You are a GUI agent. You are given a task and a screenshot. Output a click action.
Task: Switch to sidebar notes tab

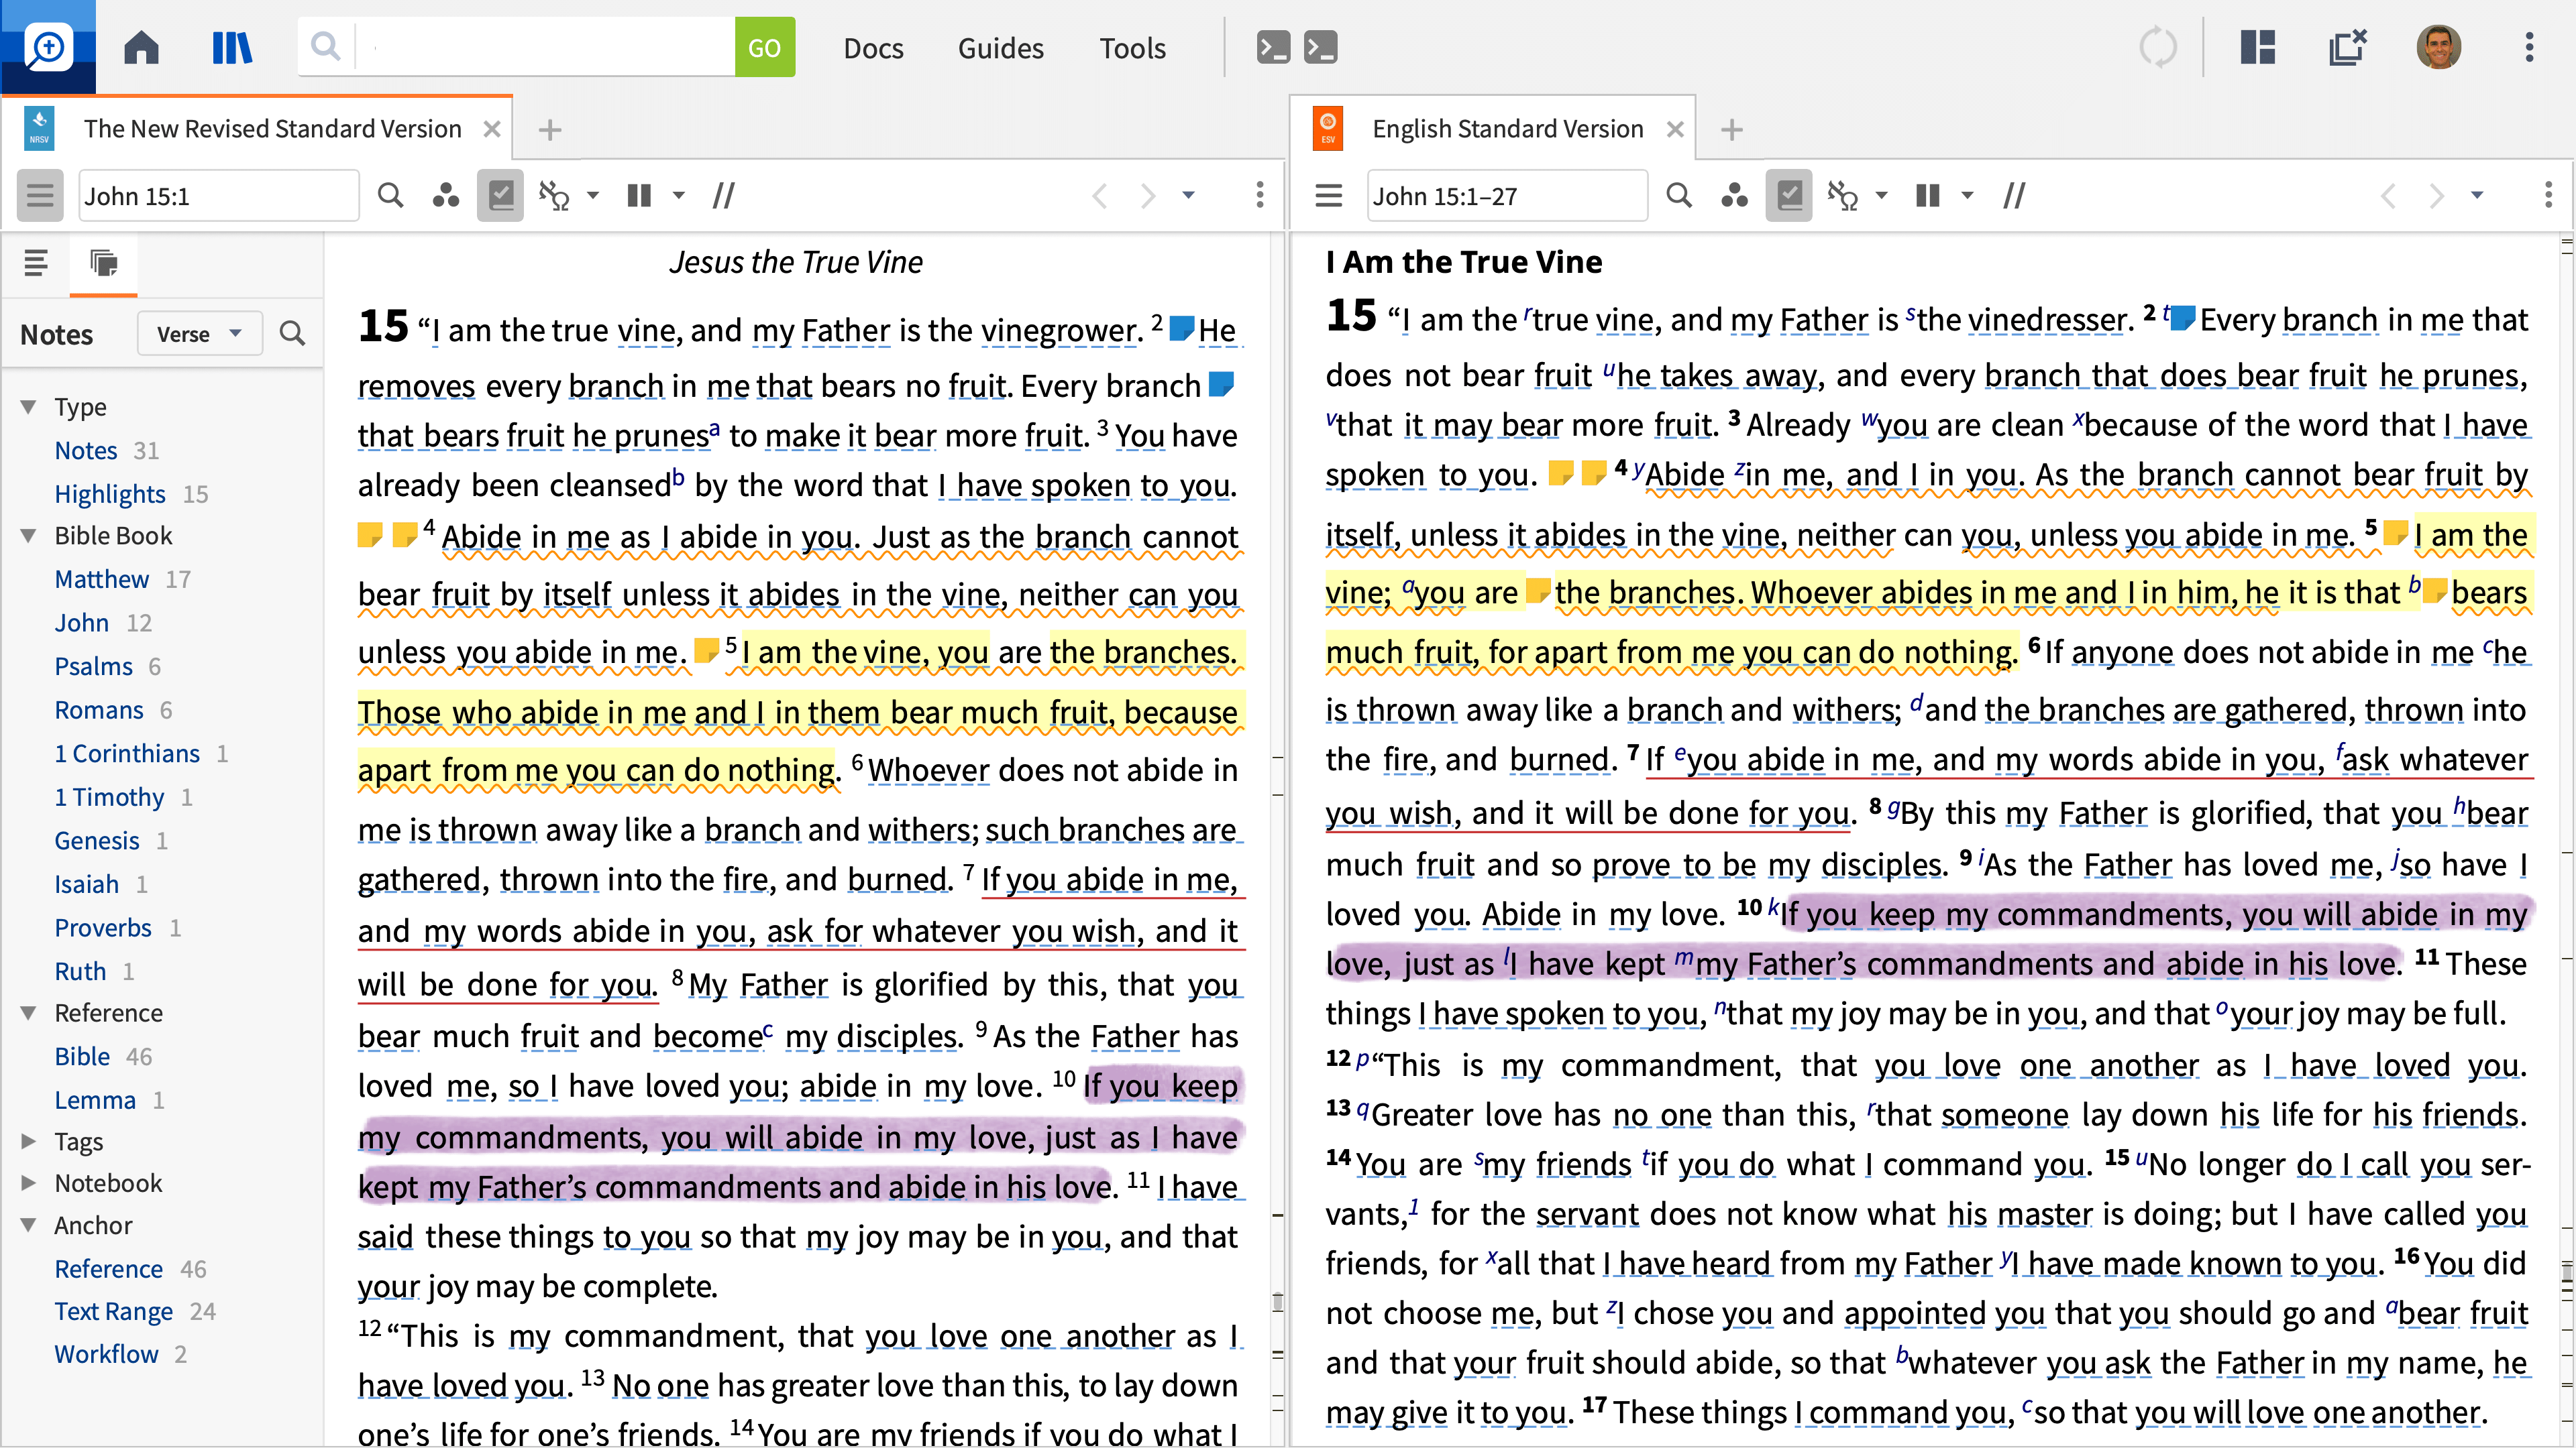click(104, 264)
